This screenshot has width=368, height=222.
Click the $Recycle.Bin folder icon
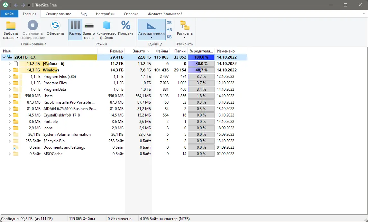coord(16,141)
